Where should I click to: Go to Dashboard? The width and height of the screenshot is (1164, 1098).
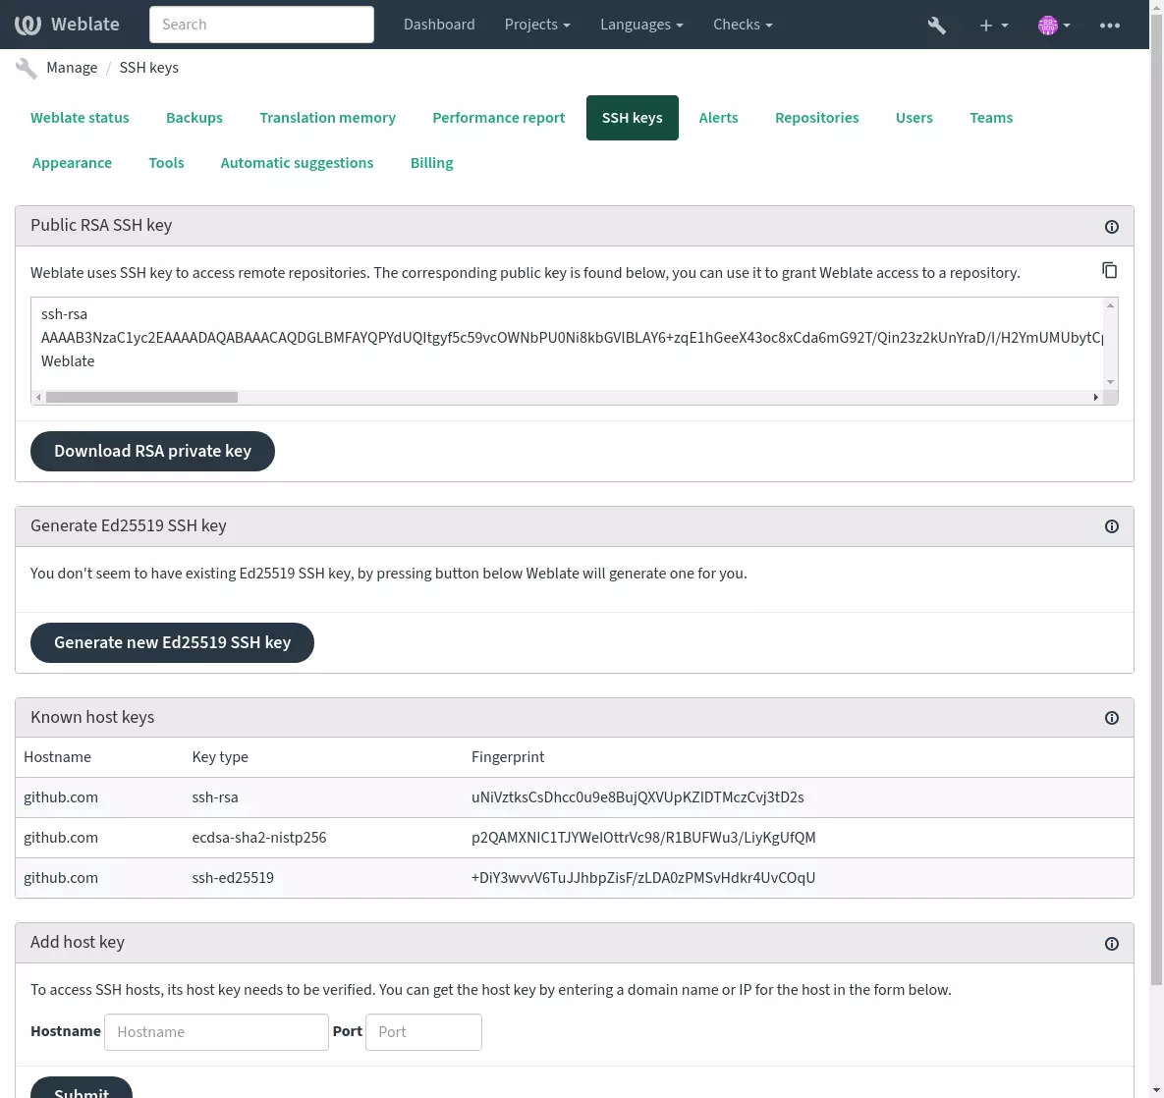439,25
